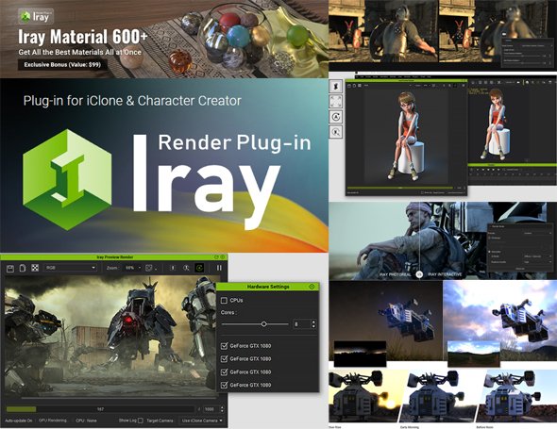
Task: Enable the Show Log checkbox
Action: 141,421
